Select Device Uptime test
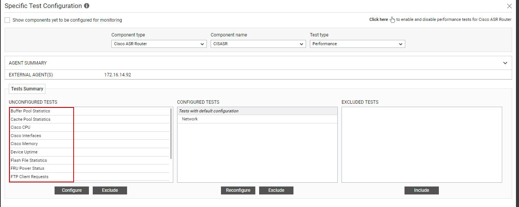The image size is (519, 207). click(x=90, y=152)
